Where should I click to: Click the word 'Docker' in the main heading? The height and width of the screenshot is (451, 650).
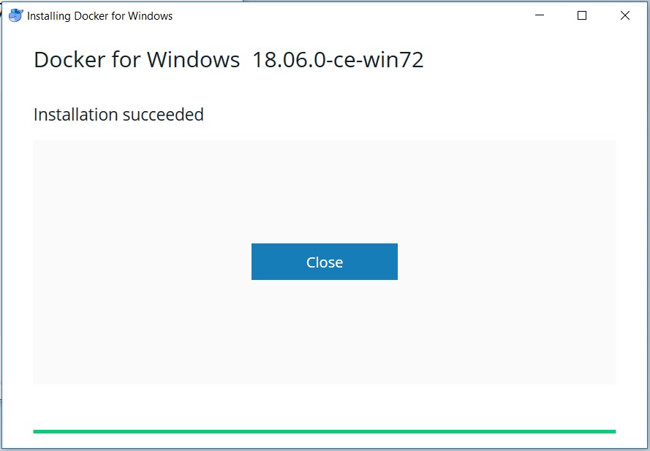click(69, 59)
